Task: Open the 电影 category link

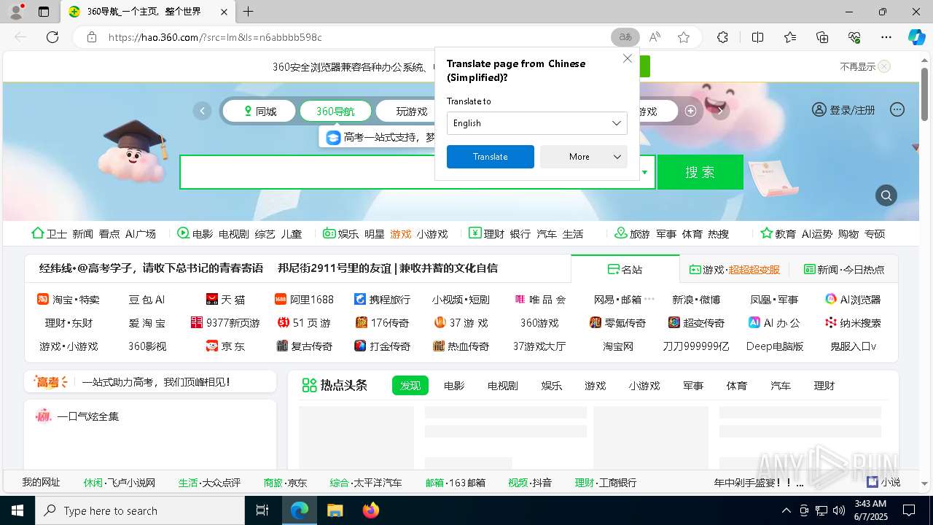Action: pyautogui.click(x=203, y=234)
